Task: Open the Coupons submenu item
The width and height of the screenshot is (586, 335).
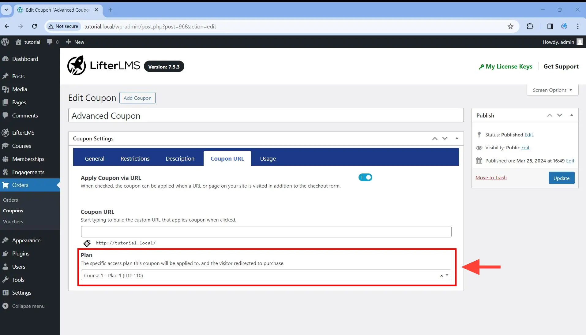Action: pyautogui.click(x=13, y=211)
